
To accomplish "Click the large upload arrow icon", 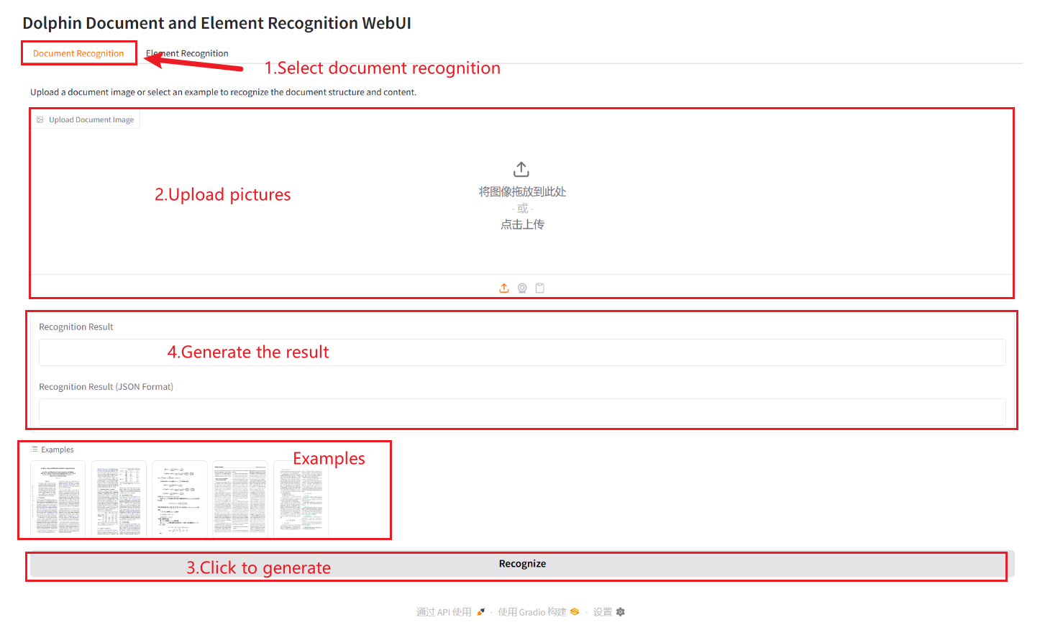I will click(521, 170).
